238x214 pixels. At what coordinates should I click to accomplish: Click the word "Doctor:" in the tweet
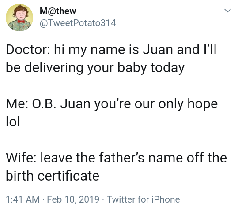[x=28, y=49]
